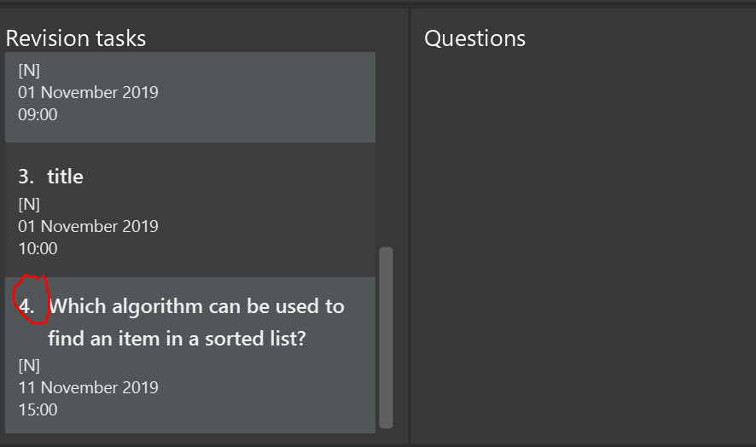Image resolution: width=756 pixels, height=447 pixels.
Task: Click the empty Questions panel area
Action: pos(584,246)
